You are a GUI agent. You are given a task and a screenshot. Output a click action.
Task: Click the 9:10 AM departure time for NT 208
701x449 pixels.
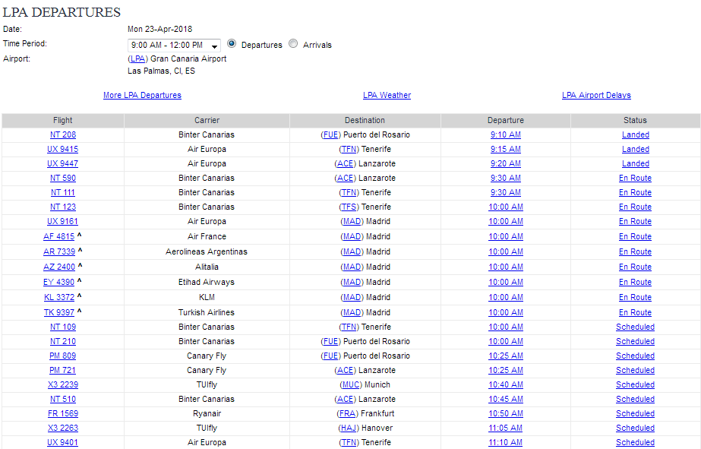tap(505, 134)
